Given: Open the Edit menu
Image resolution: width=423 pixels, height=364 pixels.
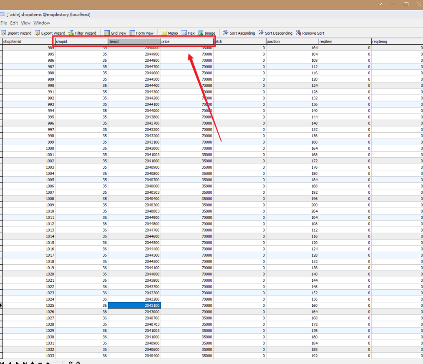Looking at the screenshot, I should point(14,23).
